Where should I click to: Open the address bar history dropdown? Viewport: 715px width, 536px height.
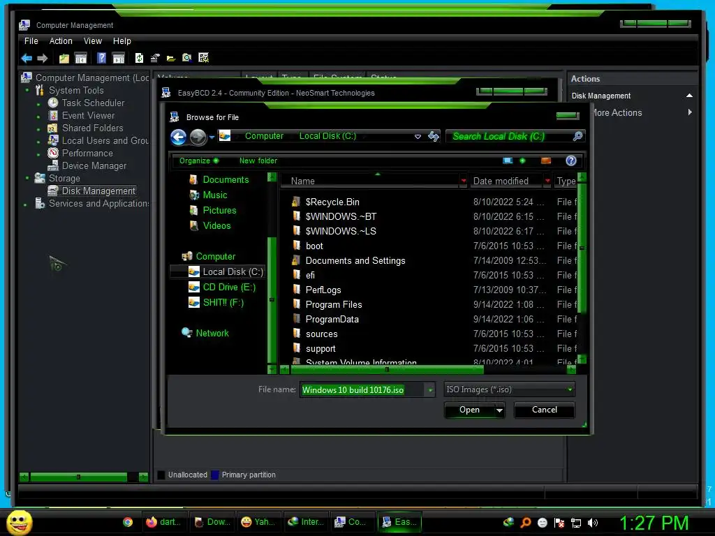[418, 136]
